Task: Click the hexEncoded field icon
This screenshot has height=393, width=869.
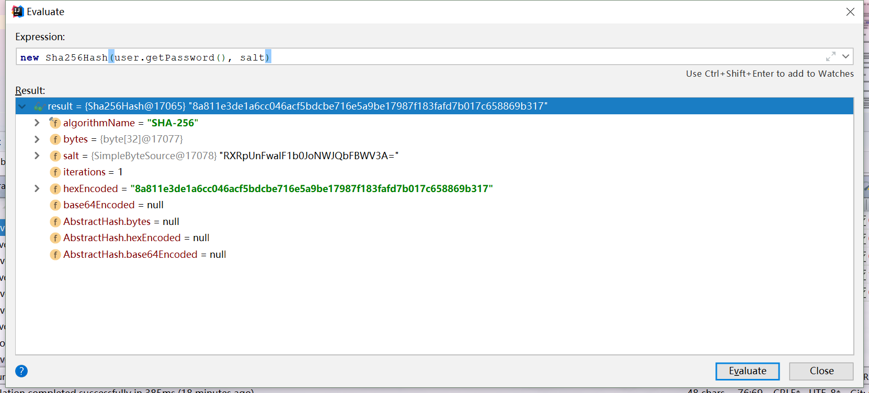Action: pyautogui.click(x=55, y=189)
